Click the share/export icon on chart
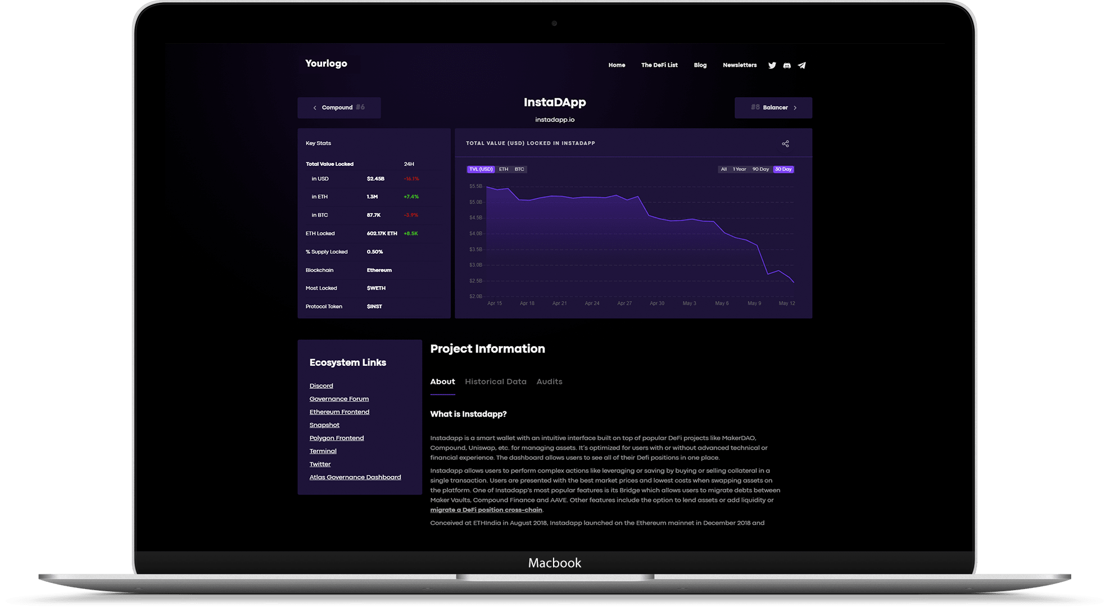Image resolution: width=1110 pixels, height=607 pixels. point(786,143)
